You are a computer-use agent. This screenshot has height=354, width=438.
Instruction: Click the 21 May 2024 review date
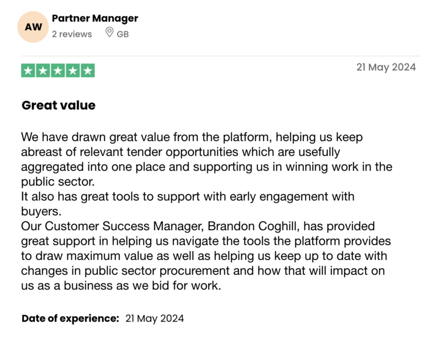386,67
